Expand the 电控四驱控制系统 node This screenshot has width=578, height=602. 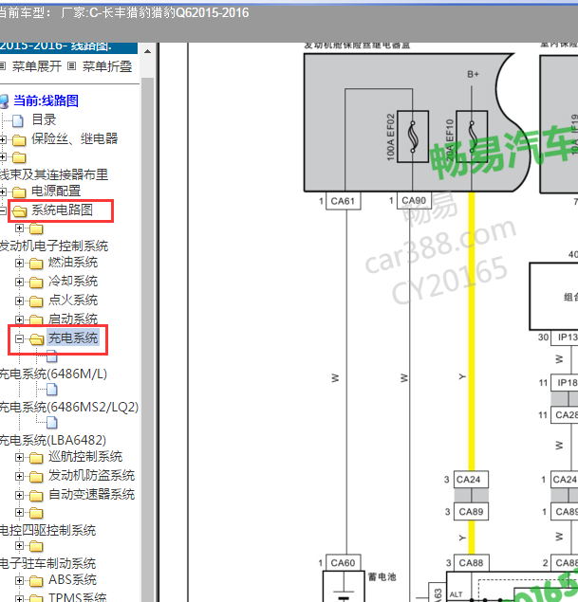[19, 512]
